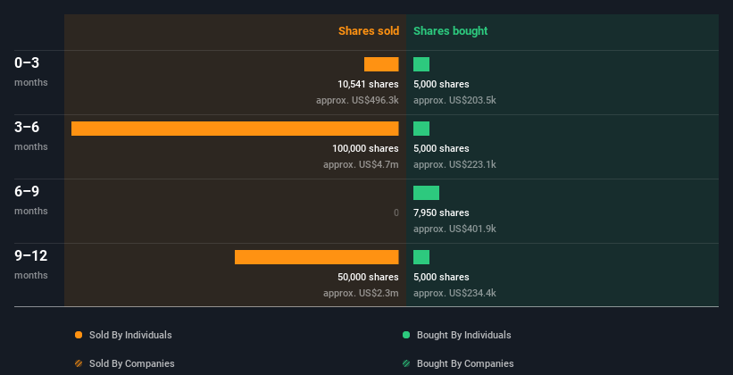This screenshot has width=733, height=375.
Task: Click the green Bought By Individuals legend dot
Action: (x=406, y=335)
